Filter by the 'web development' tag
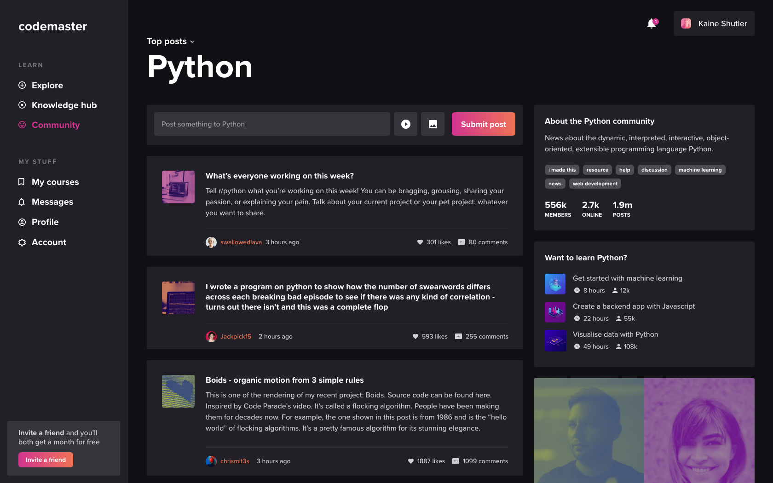773x483 pixels. point(595,184)
